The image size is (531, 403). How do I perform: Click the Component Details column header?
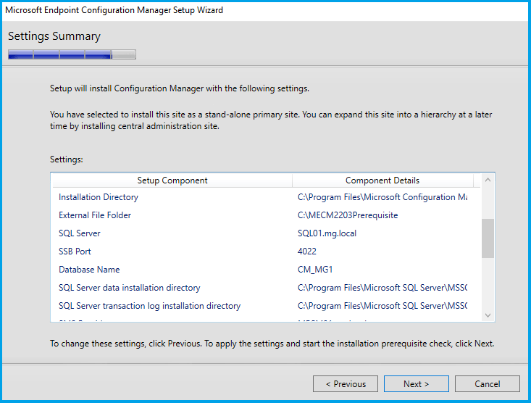382,180
